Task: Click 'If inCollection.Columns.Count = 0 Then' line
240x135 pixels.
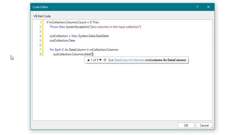Action: 73,22
